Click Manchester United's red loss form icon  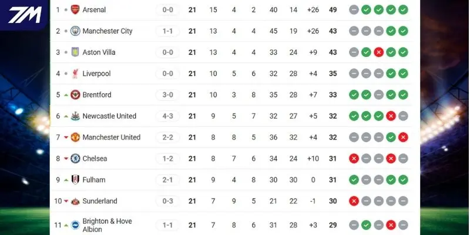tap(403, 137)
